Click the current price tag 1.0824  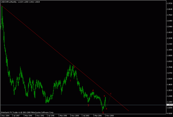[170, 105]
